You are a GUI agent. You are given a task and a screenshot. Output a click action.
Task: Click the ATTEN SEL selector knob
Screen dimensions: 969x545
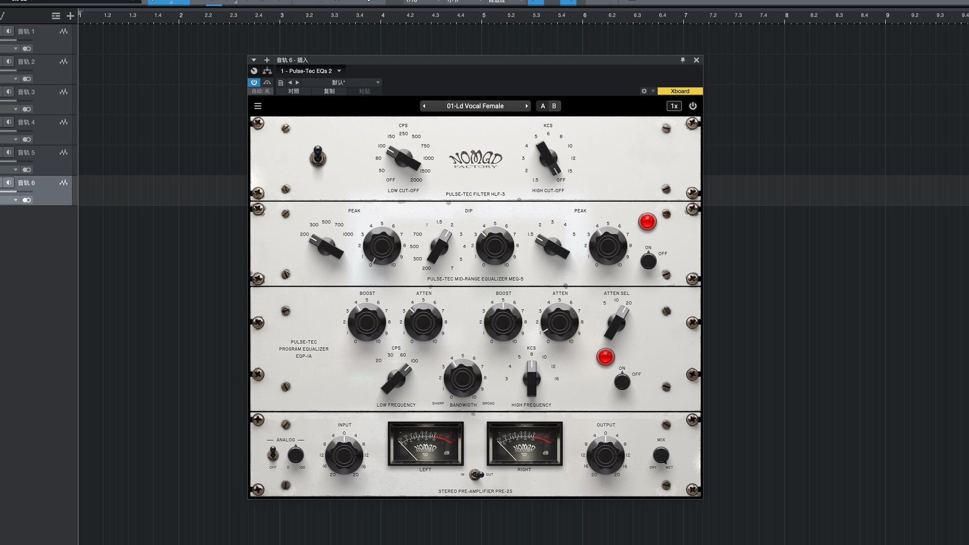click(616, 323)
